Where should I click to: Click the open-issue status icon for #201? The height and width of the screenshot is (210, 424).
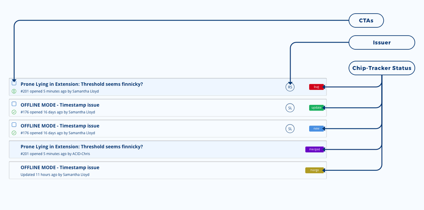[x=14, y=92]
